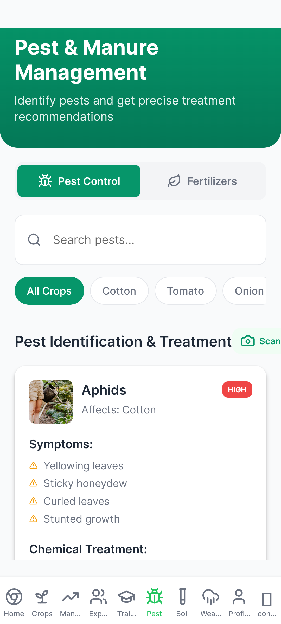The height and width of the screenshot is (624, 281).
Task: Switch to the Fertilizers tab
Action: click(x=203, y=181)
